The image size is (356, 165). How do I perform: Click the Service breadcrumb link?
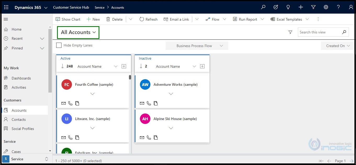tap(99, 8)
